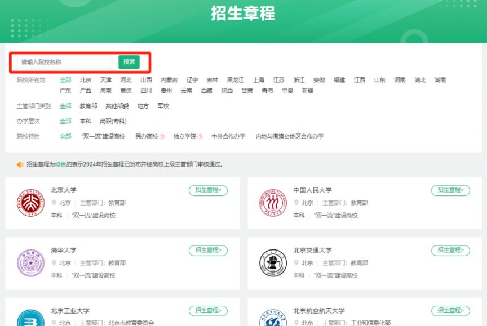Filter location by 宁夏
This screenshot has width=487, height=326.
coord(287,91)
